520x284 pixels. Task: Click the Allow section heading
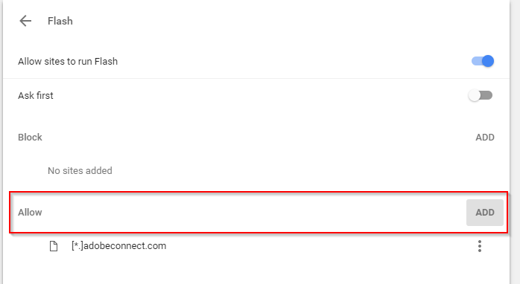(30, 213)
